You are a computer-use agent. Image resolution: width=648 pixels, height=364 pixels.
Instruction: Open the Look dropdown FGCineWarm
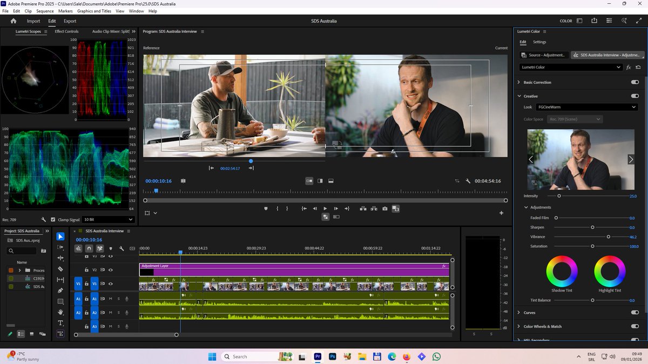(x=586, y=107)
